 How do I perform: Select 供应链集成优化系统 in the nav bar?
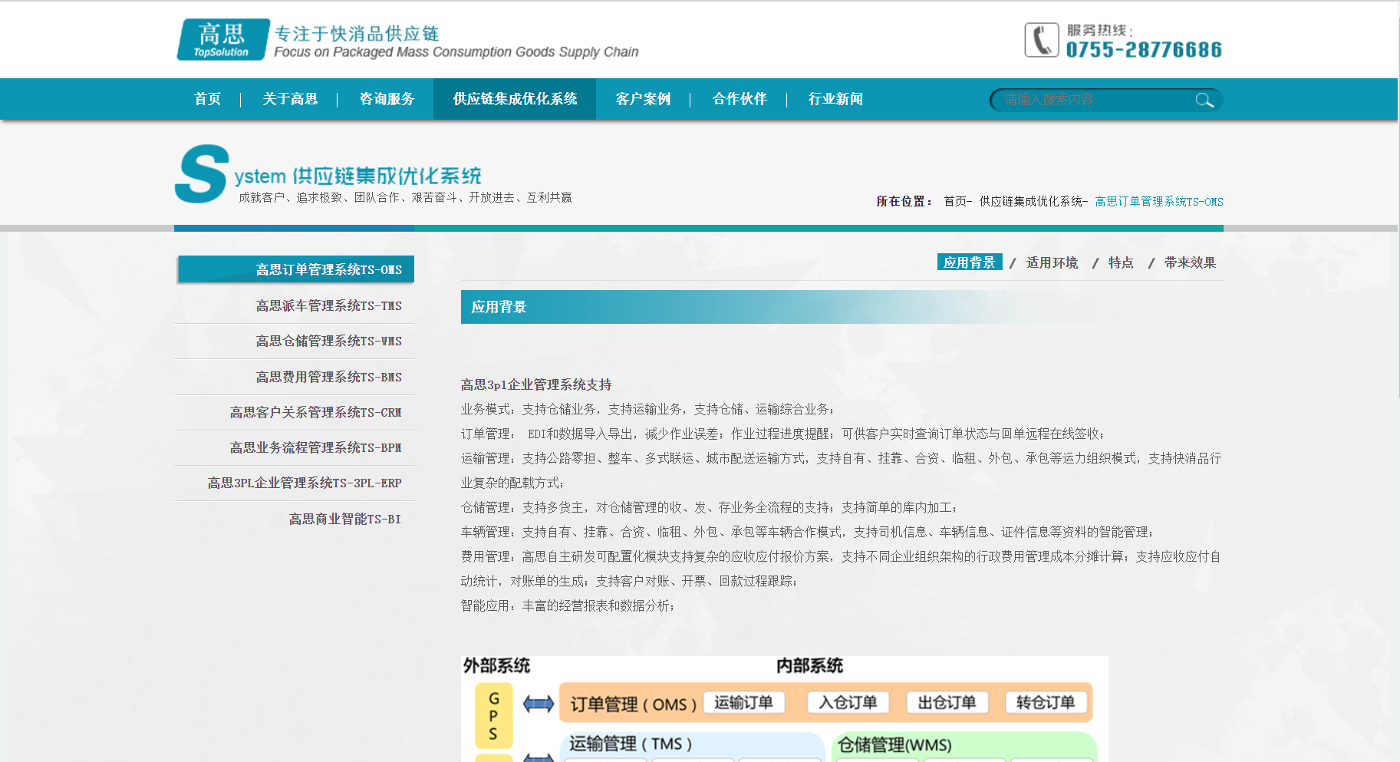[x=515, y=99]
